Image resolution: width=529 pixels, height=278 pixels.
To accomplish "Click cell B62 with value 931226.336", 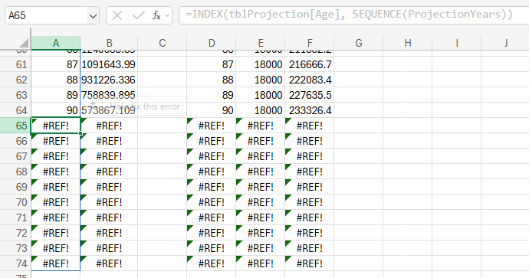I will click(109, 80).
